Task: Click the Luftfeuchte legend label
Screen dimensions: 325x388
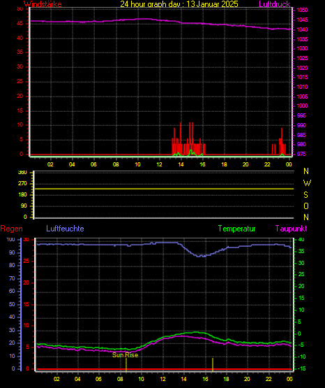Action: [x=65, y=229]
